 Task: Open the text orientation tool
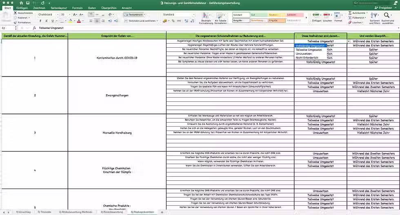tap(111, 15)
